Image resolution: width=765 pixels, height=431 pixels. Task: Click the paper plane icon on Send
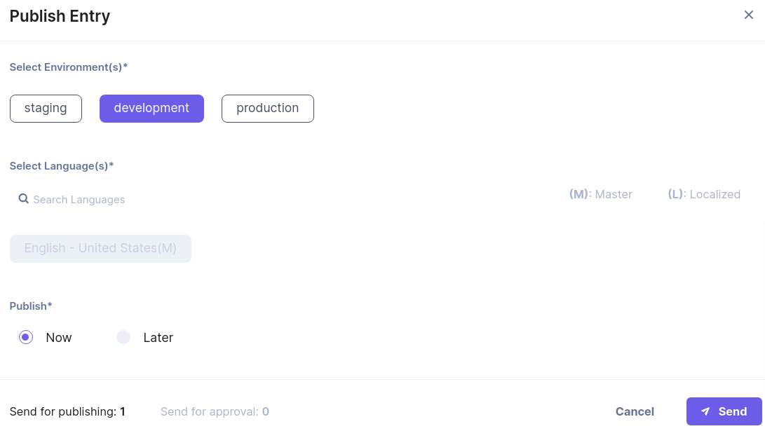click(x=705, y=411)
